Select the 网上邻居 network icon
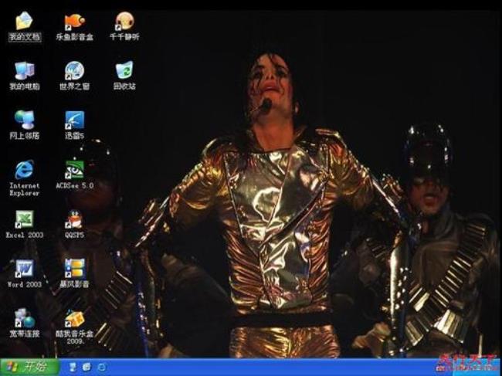Viewport: 502px width, 376px height. 25,125
